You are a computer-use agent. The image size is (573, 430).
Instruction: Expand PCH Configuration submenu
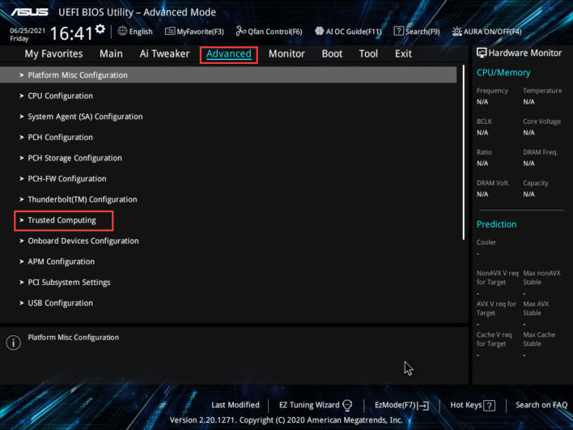pos(61,138)
